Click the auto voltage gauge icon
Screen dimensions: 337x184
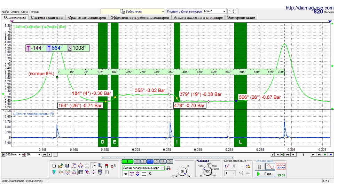tap(100, 172)
